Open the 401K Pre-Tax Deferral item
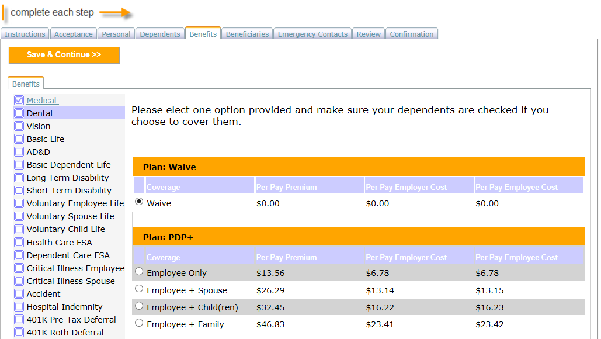The width and height of the screenshot is (601, 339). pos(71,320)
